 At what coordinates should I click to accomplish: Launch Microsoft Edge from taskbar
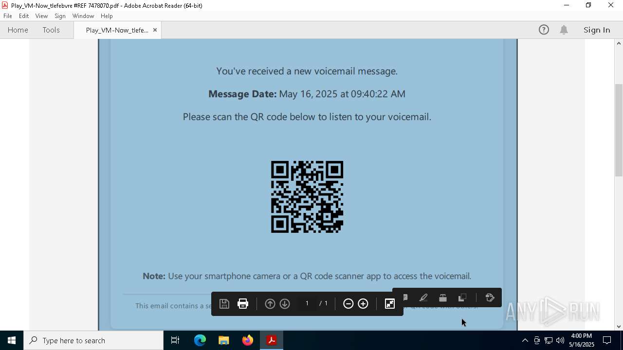[200, 340]
